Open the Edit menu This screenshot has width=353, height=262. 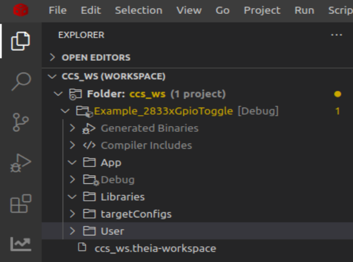click(x=91, y=10)
